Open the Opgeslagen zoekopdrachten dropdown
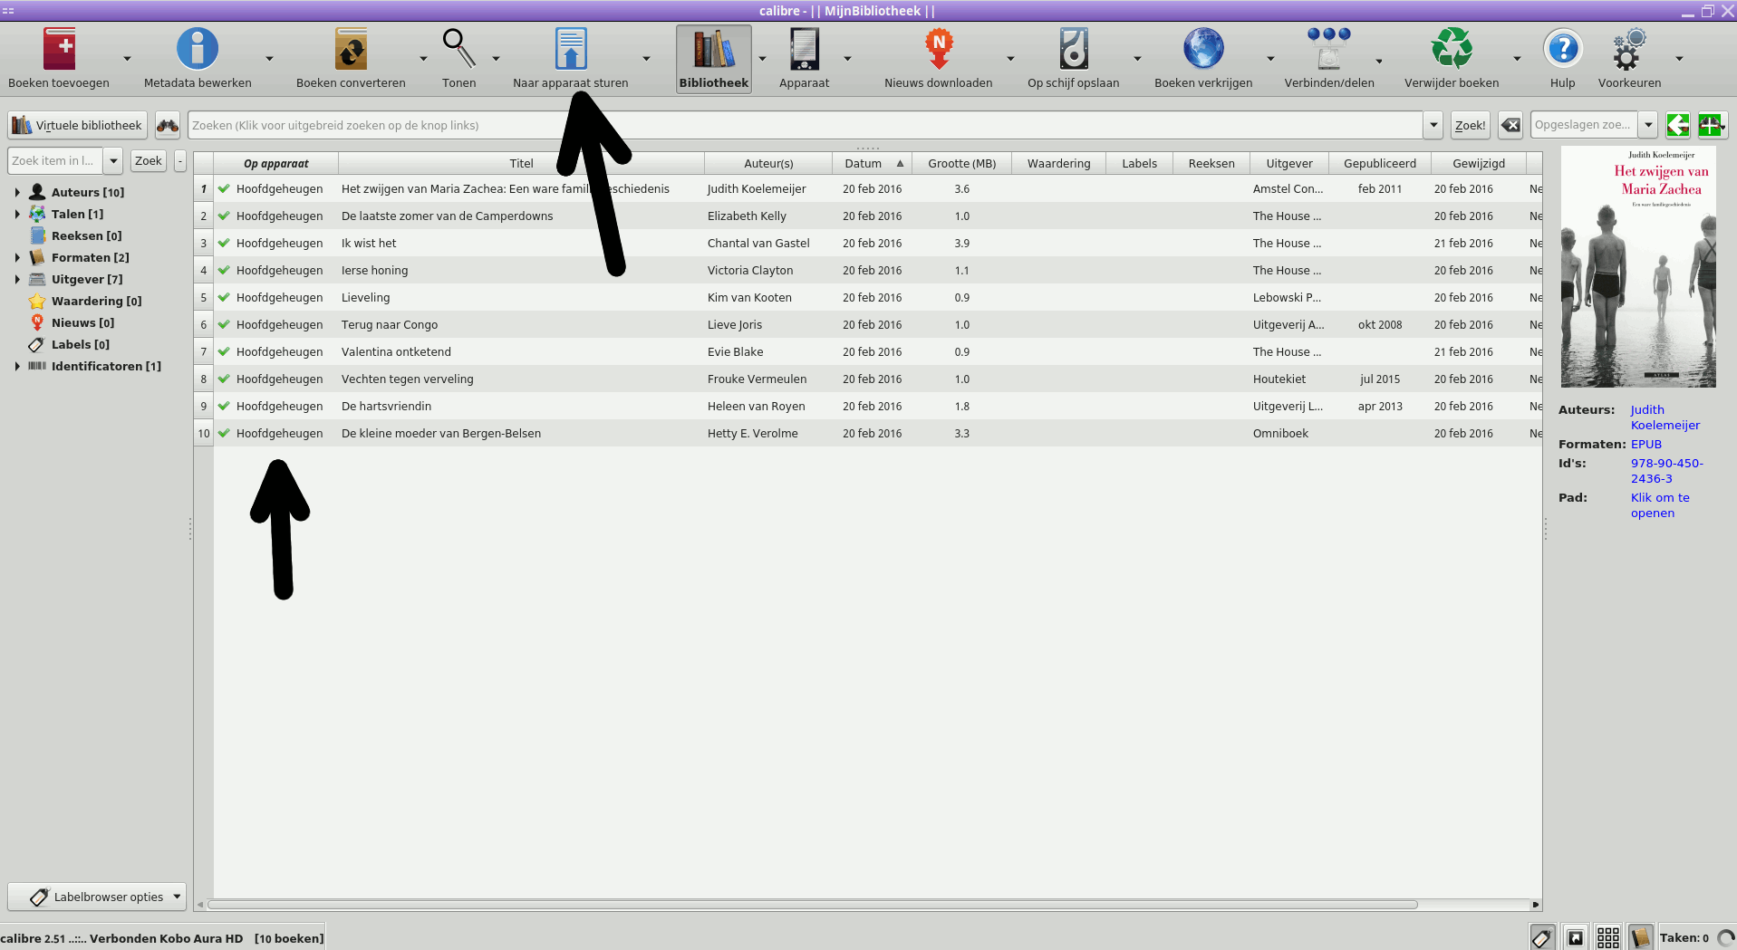 (x=1649, y=125)
